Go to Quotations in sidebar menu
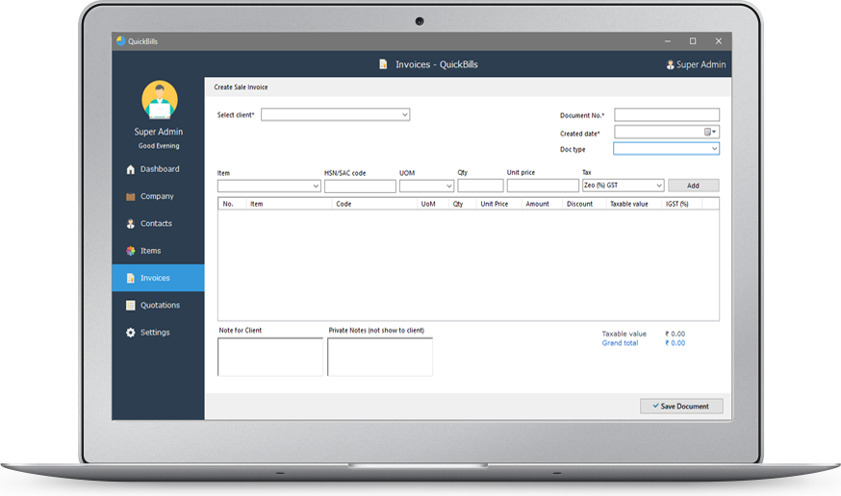 [159, 306]
